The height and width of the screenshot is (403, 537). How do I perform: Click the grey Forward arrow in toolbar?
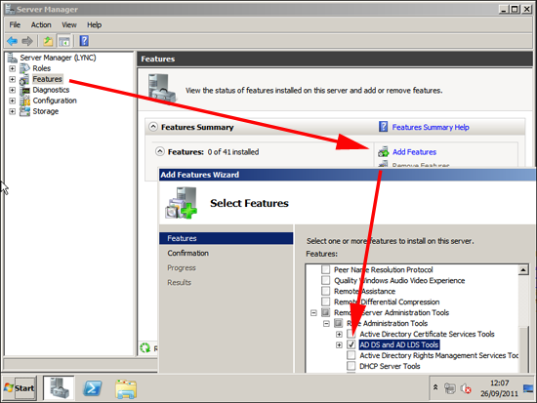(x=27, y=41)
